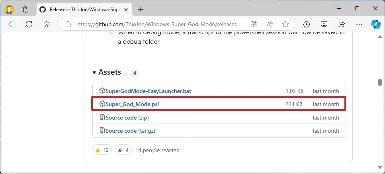
Task: React with thumbs up, 12 count
Action: (102, 150)
